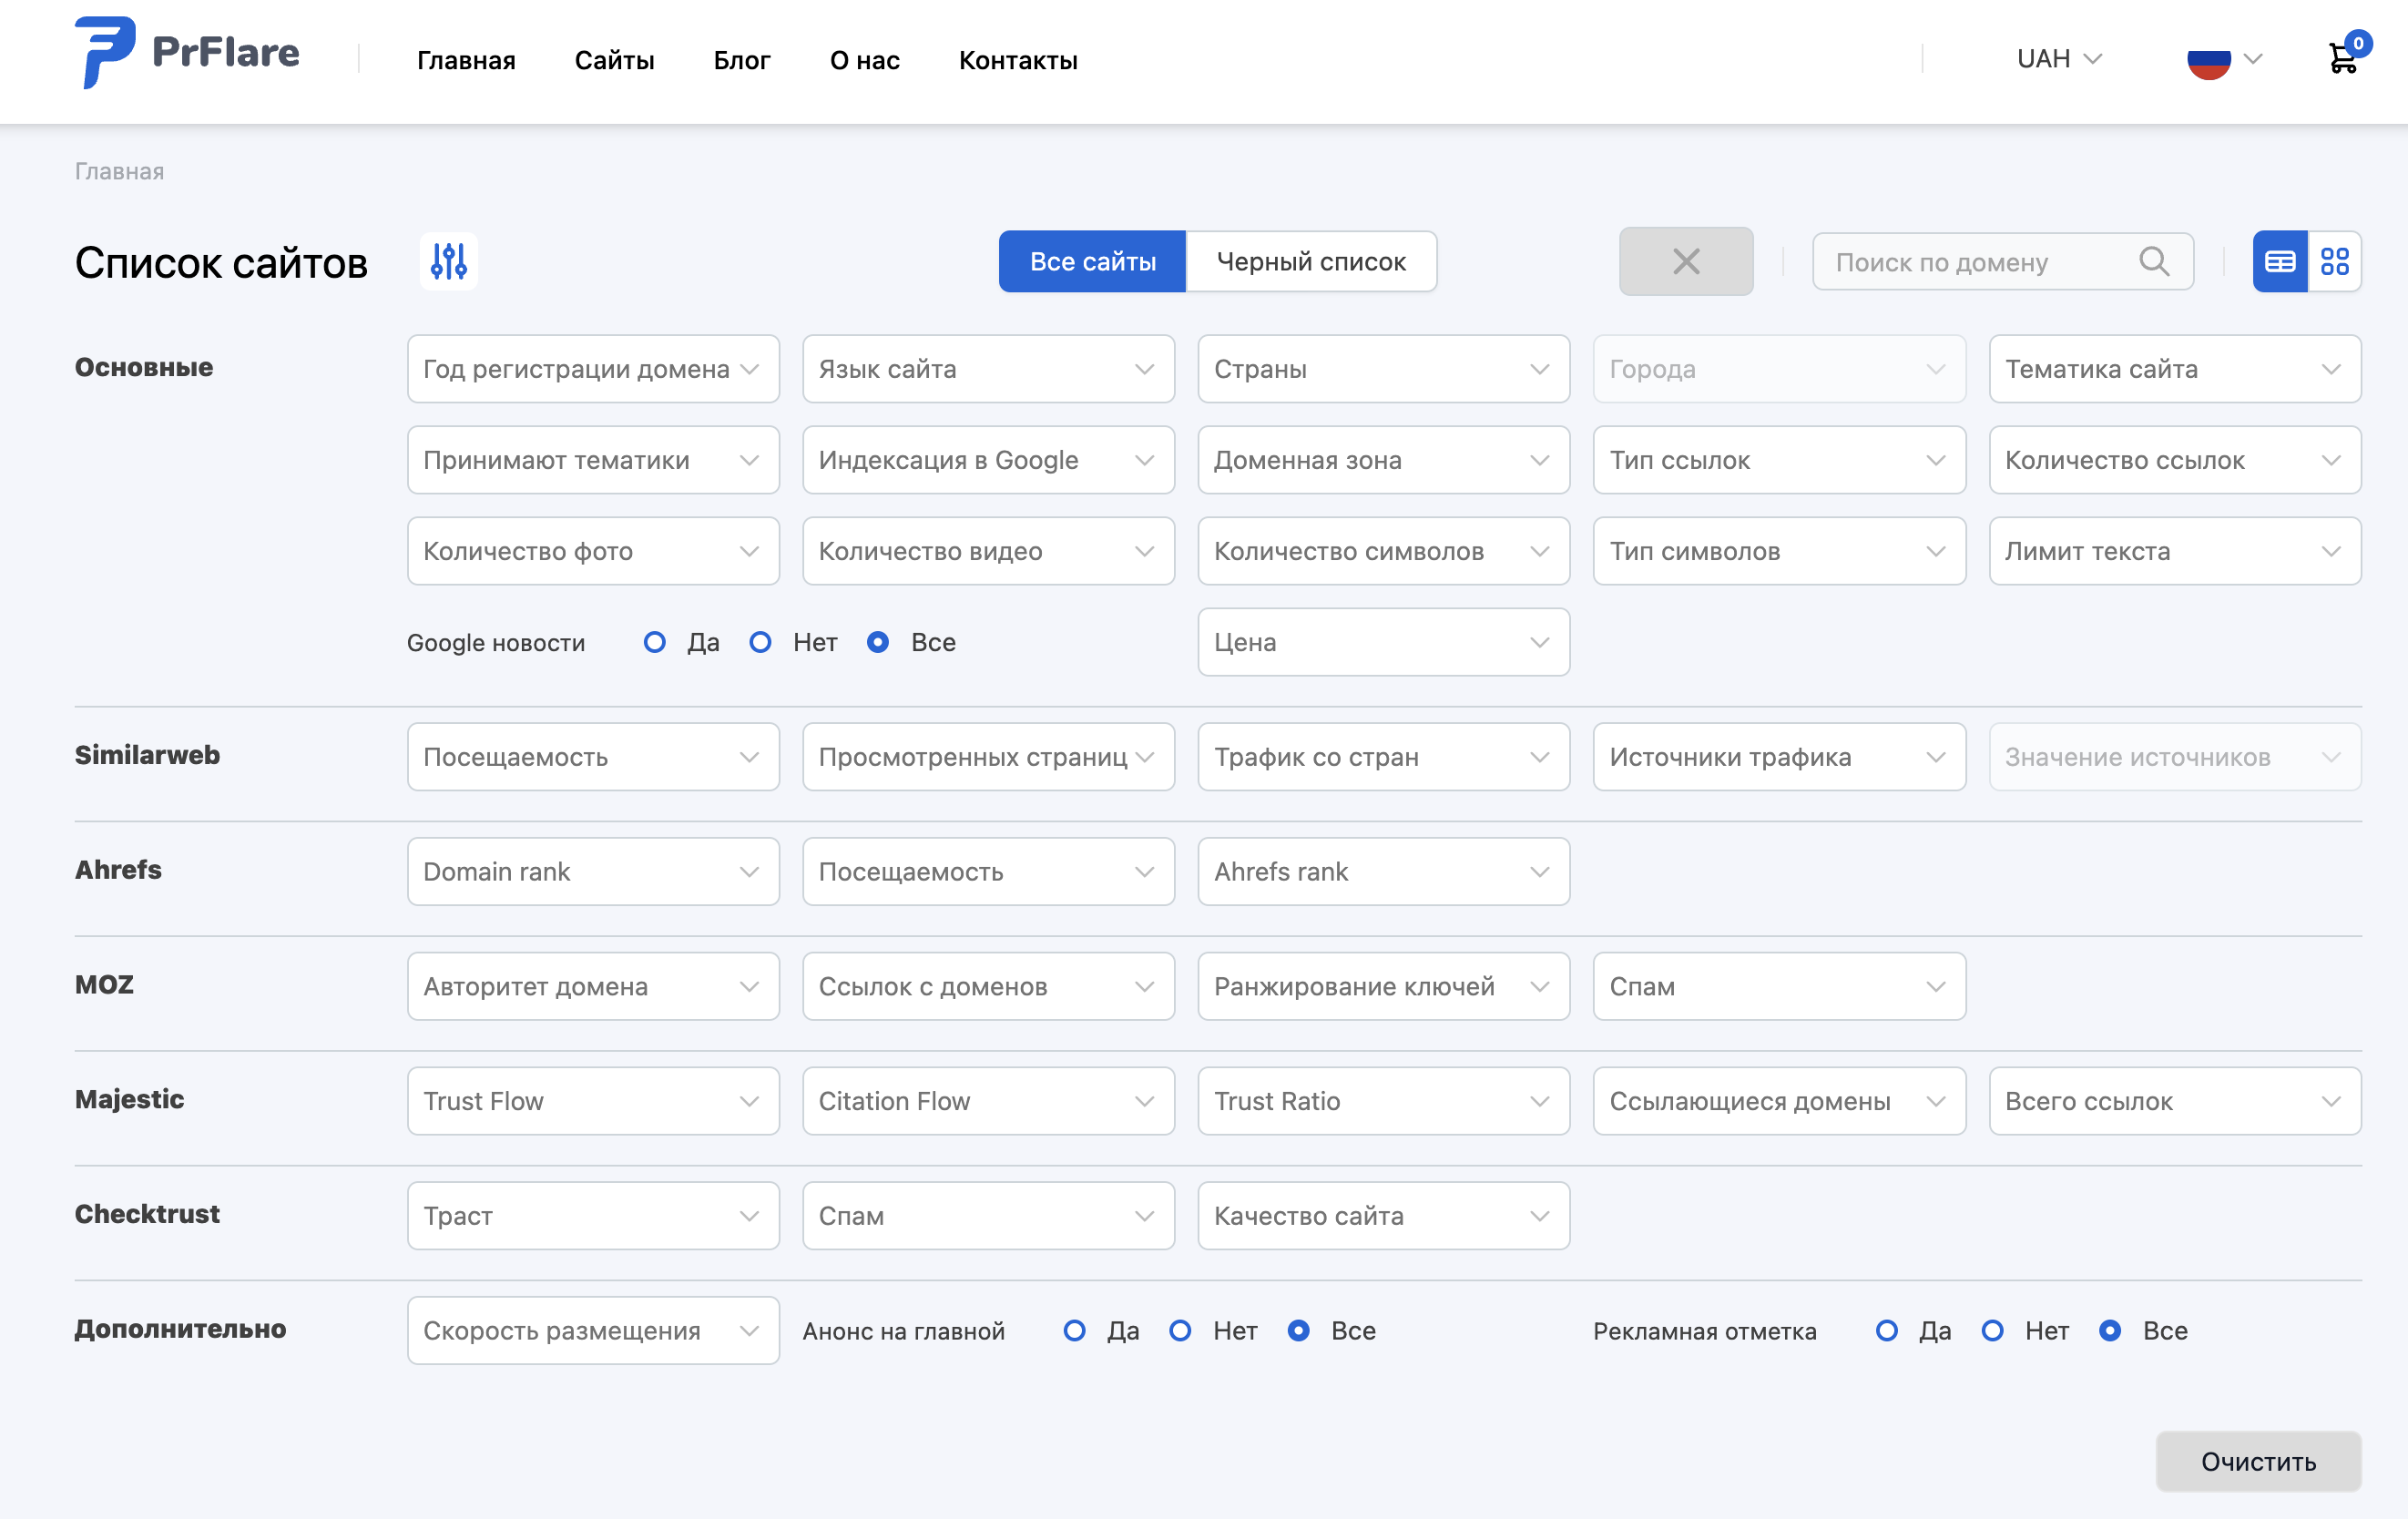Image resolution: width=2408 pixels, height=1519 pixels.
Task: Open Скорость размещения dropdown
Action: point(593,1330)
